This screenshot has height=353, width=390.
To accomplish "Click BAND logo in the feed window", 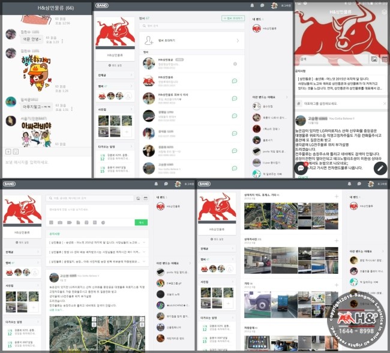I will [x=9, y=184].
